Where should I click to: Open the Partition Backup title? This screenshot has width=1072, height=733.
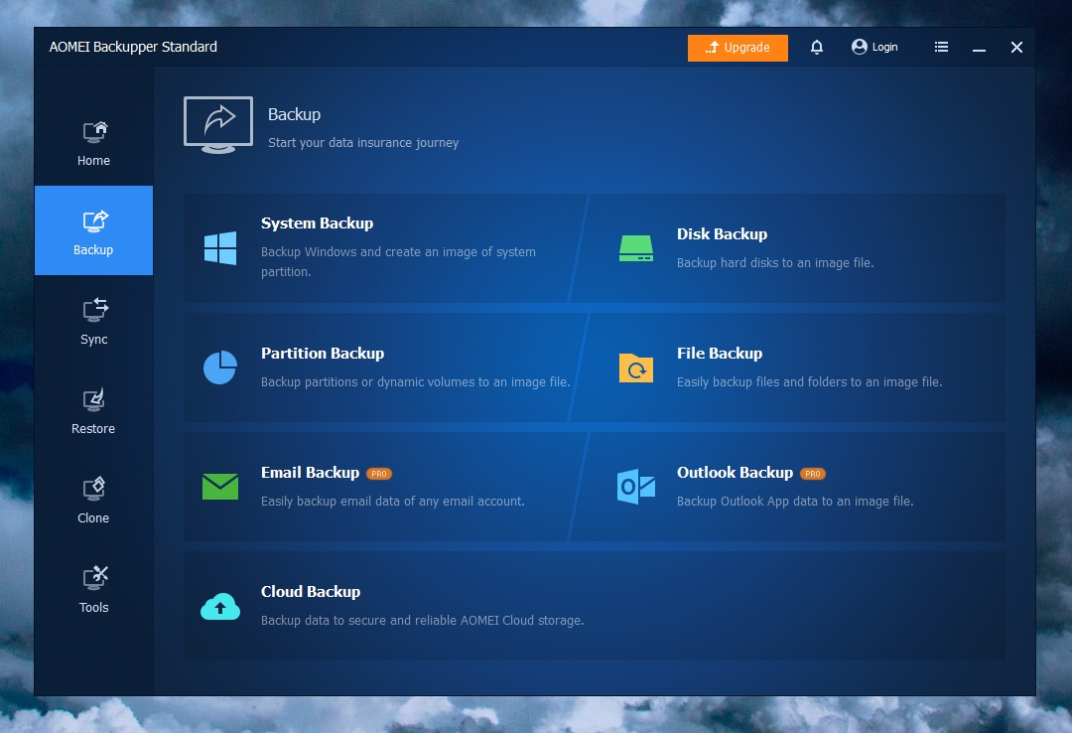[323, 354]
